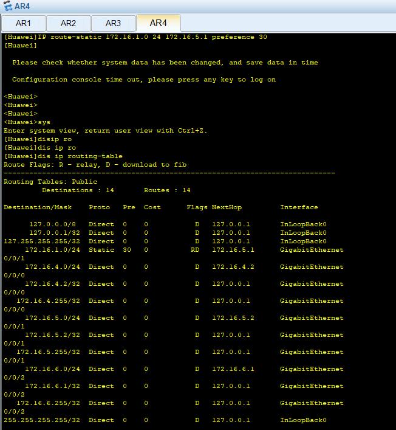
Task: Click the 'Destination/Mask' column header
Action: [x=38, y=207]
